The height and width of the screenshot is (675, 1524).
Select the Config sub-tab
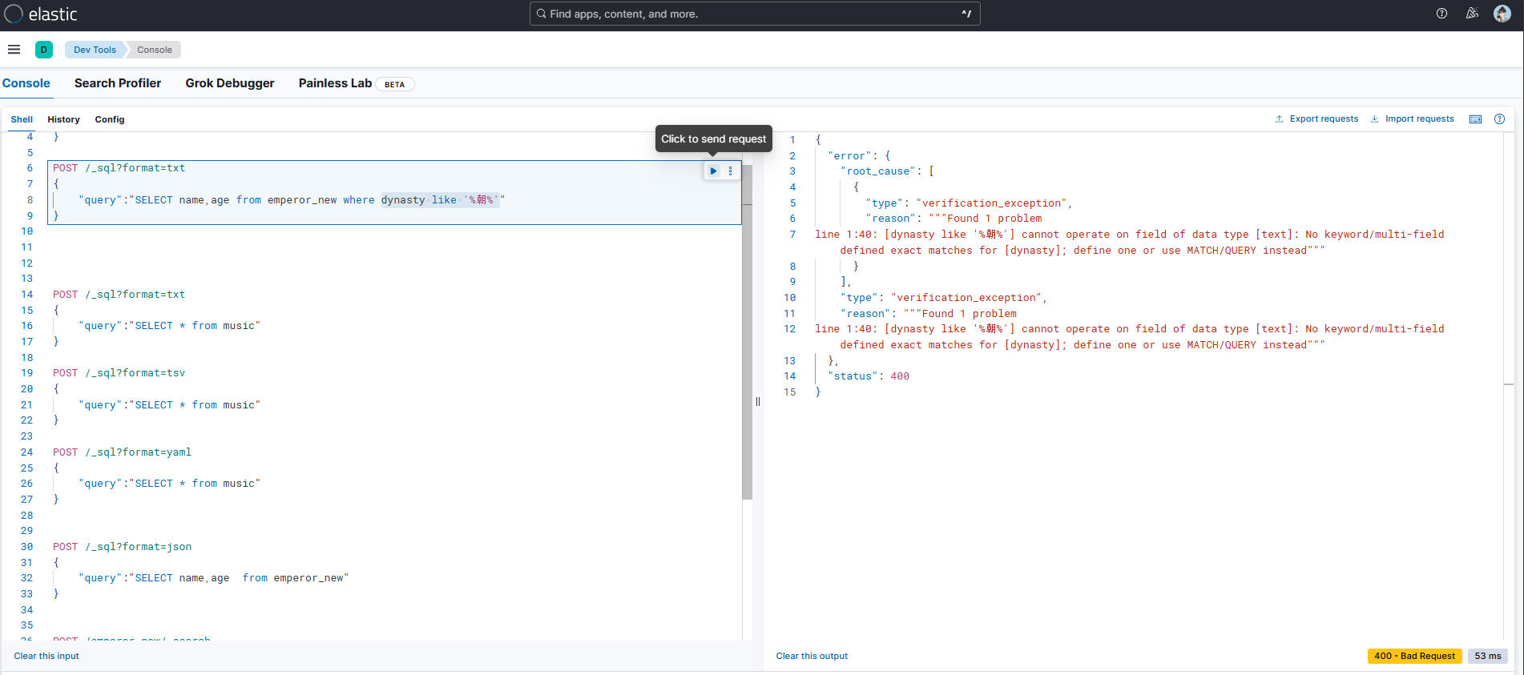click(x=110, y=119)
